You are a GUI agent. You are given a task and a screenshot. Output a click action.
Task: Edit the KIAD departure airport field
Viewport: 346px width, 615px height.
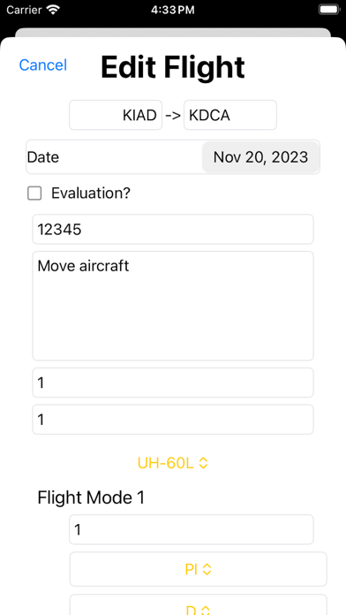click(116, 115)
